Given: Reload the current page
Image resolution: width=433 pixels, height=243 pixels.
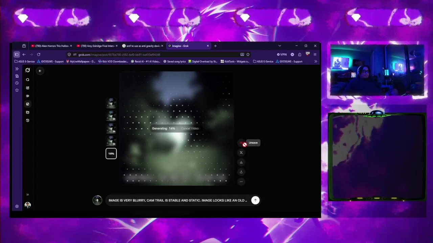Looking at the screenshot, I should click(39, 54).
